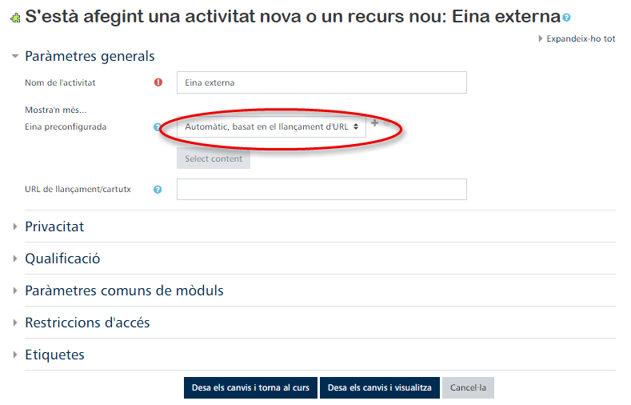Expand the Privacitat section

coord(54,227)
